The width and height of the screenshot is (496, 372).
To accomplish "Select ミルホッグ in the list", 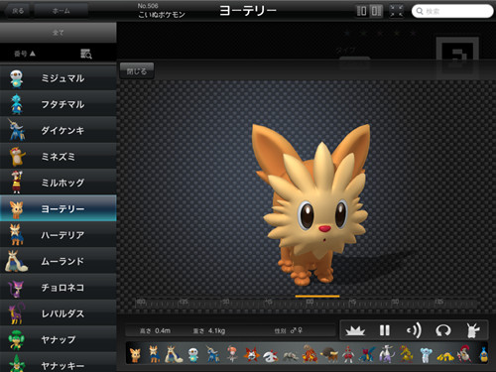I will tap(59, 183).
